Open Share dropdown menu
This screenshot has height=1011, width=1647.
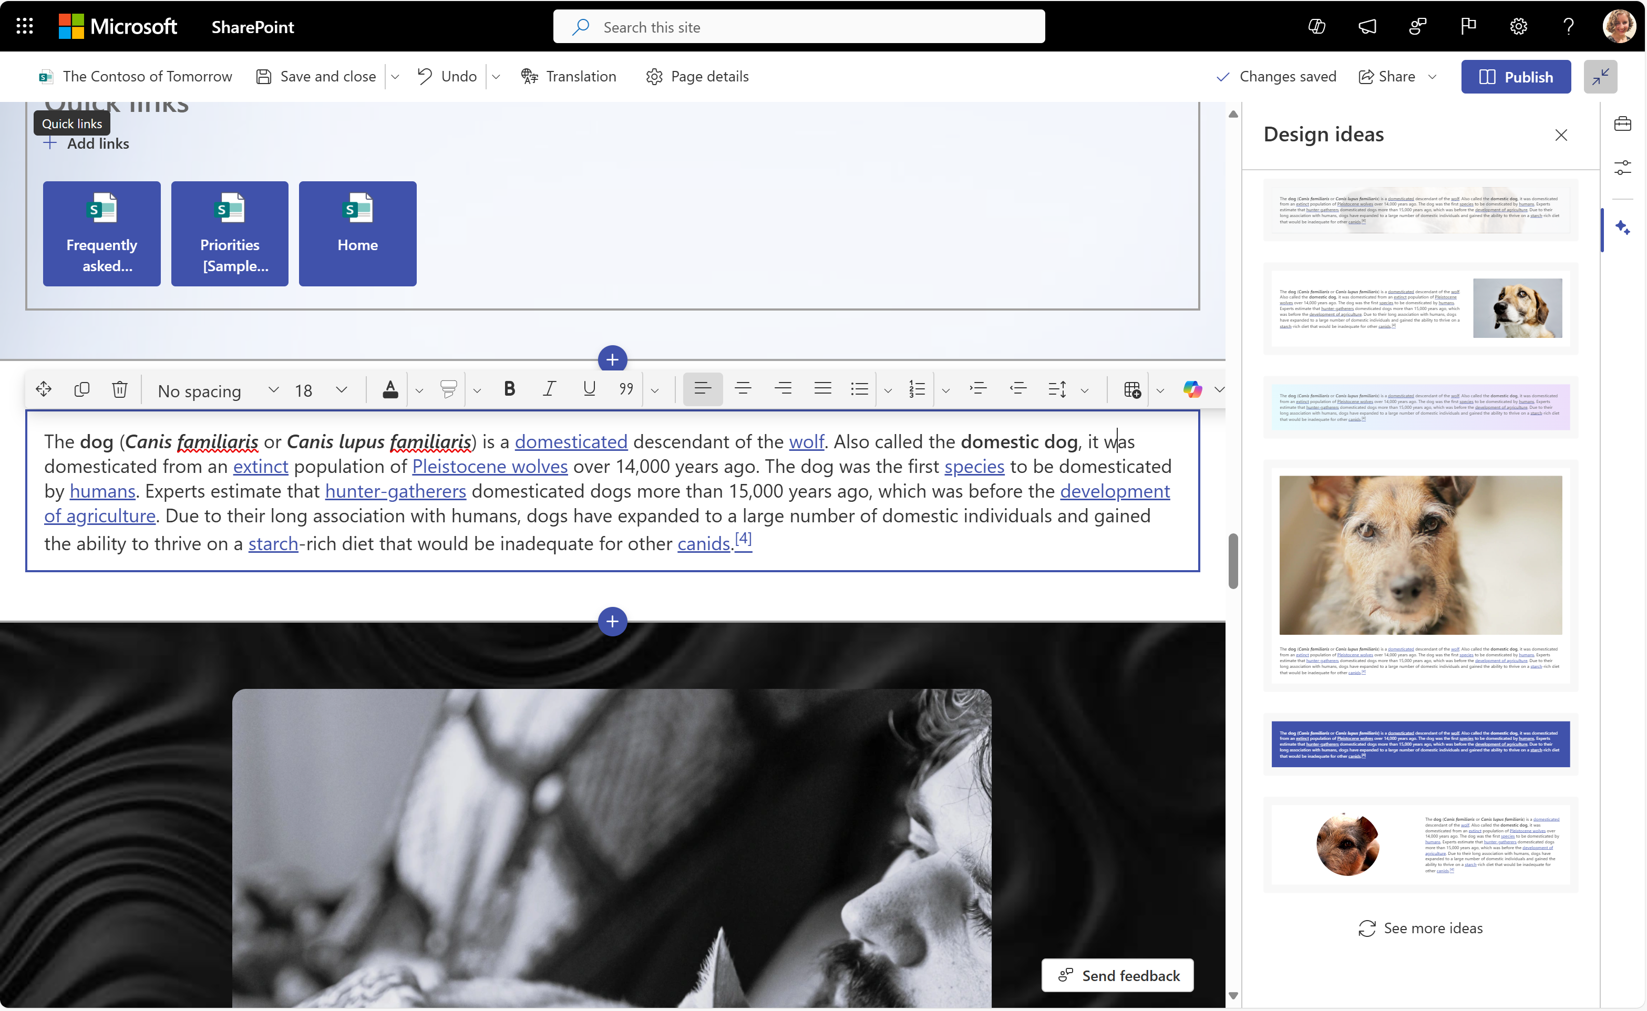(x=1434, y=77)
